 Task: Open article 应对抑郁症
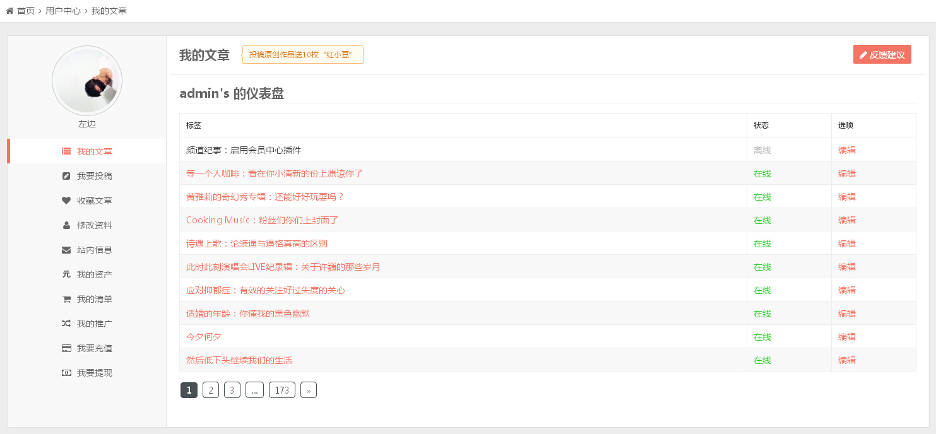[x=266, y=290]
